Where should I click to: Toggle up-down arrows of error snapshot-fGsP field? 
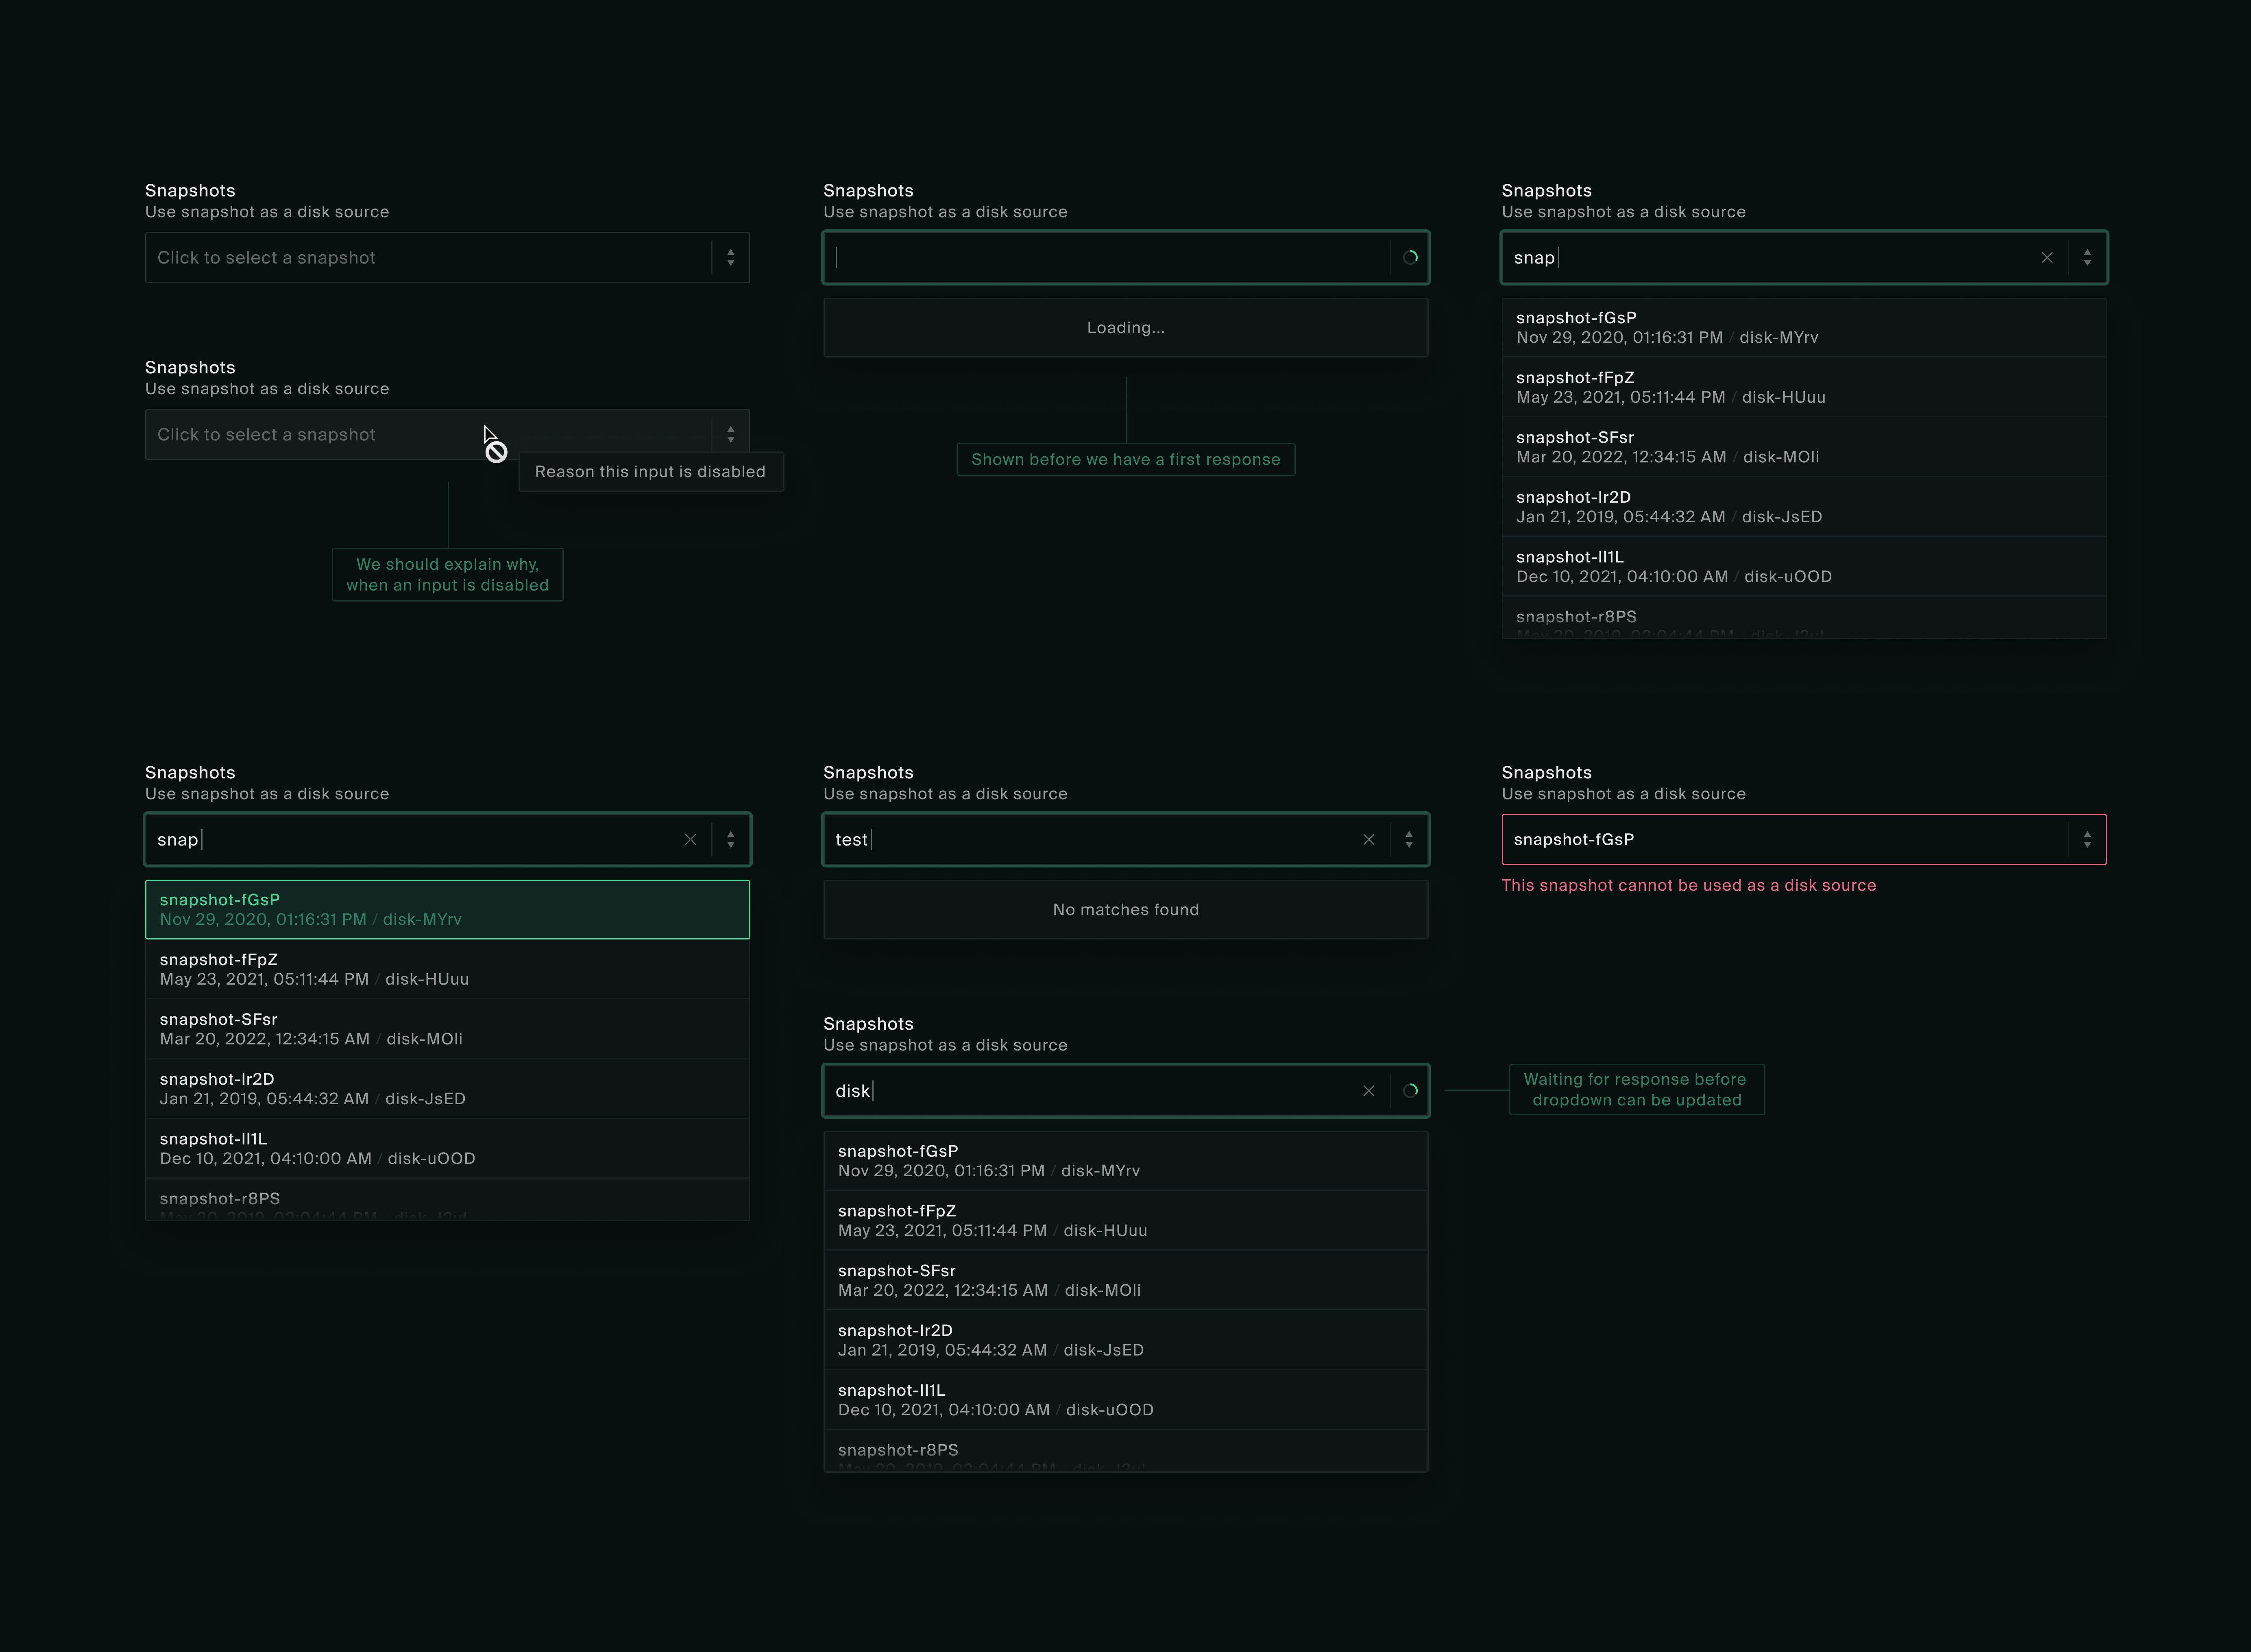(x=2087, y=840)
